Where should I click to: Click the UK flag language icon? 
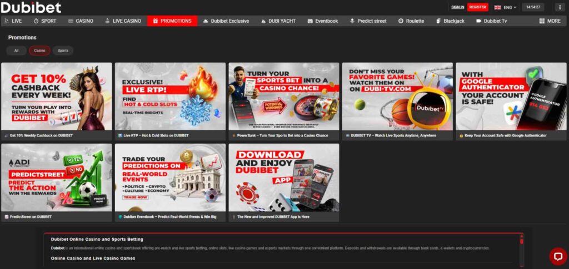click(x=497, y=7)
